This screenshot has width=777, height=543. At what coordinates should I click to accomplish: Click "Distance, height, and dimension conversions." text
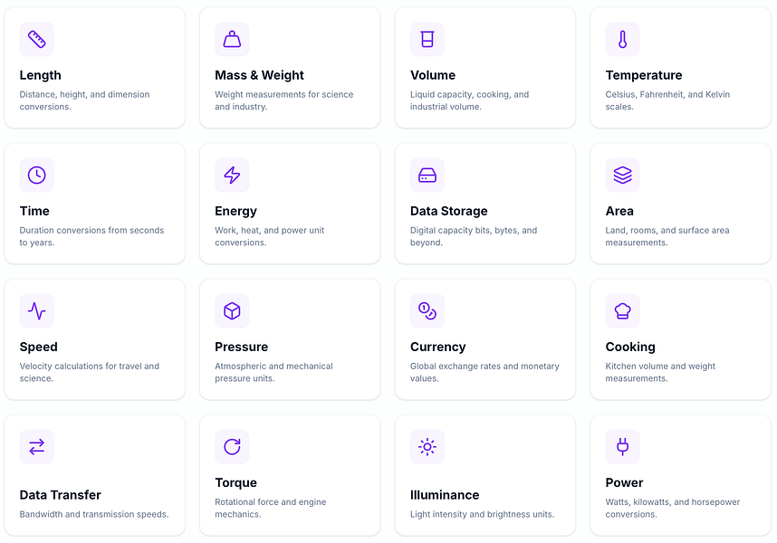[x=85, y=100]
